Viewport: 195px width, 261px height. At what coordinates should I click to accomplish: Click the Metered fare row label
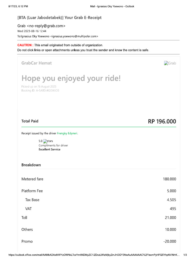32,179
